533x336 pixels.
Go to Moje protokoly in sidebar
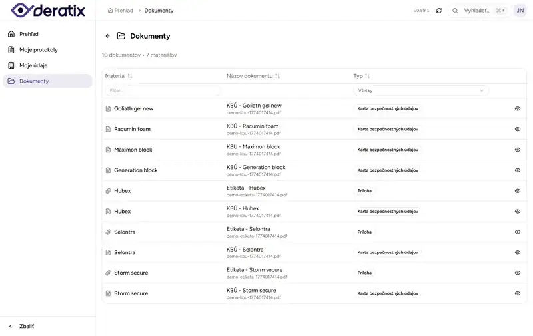38,50
